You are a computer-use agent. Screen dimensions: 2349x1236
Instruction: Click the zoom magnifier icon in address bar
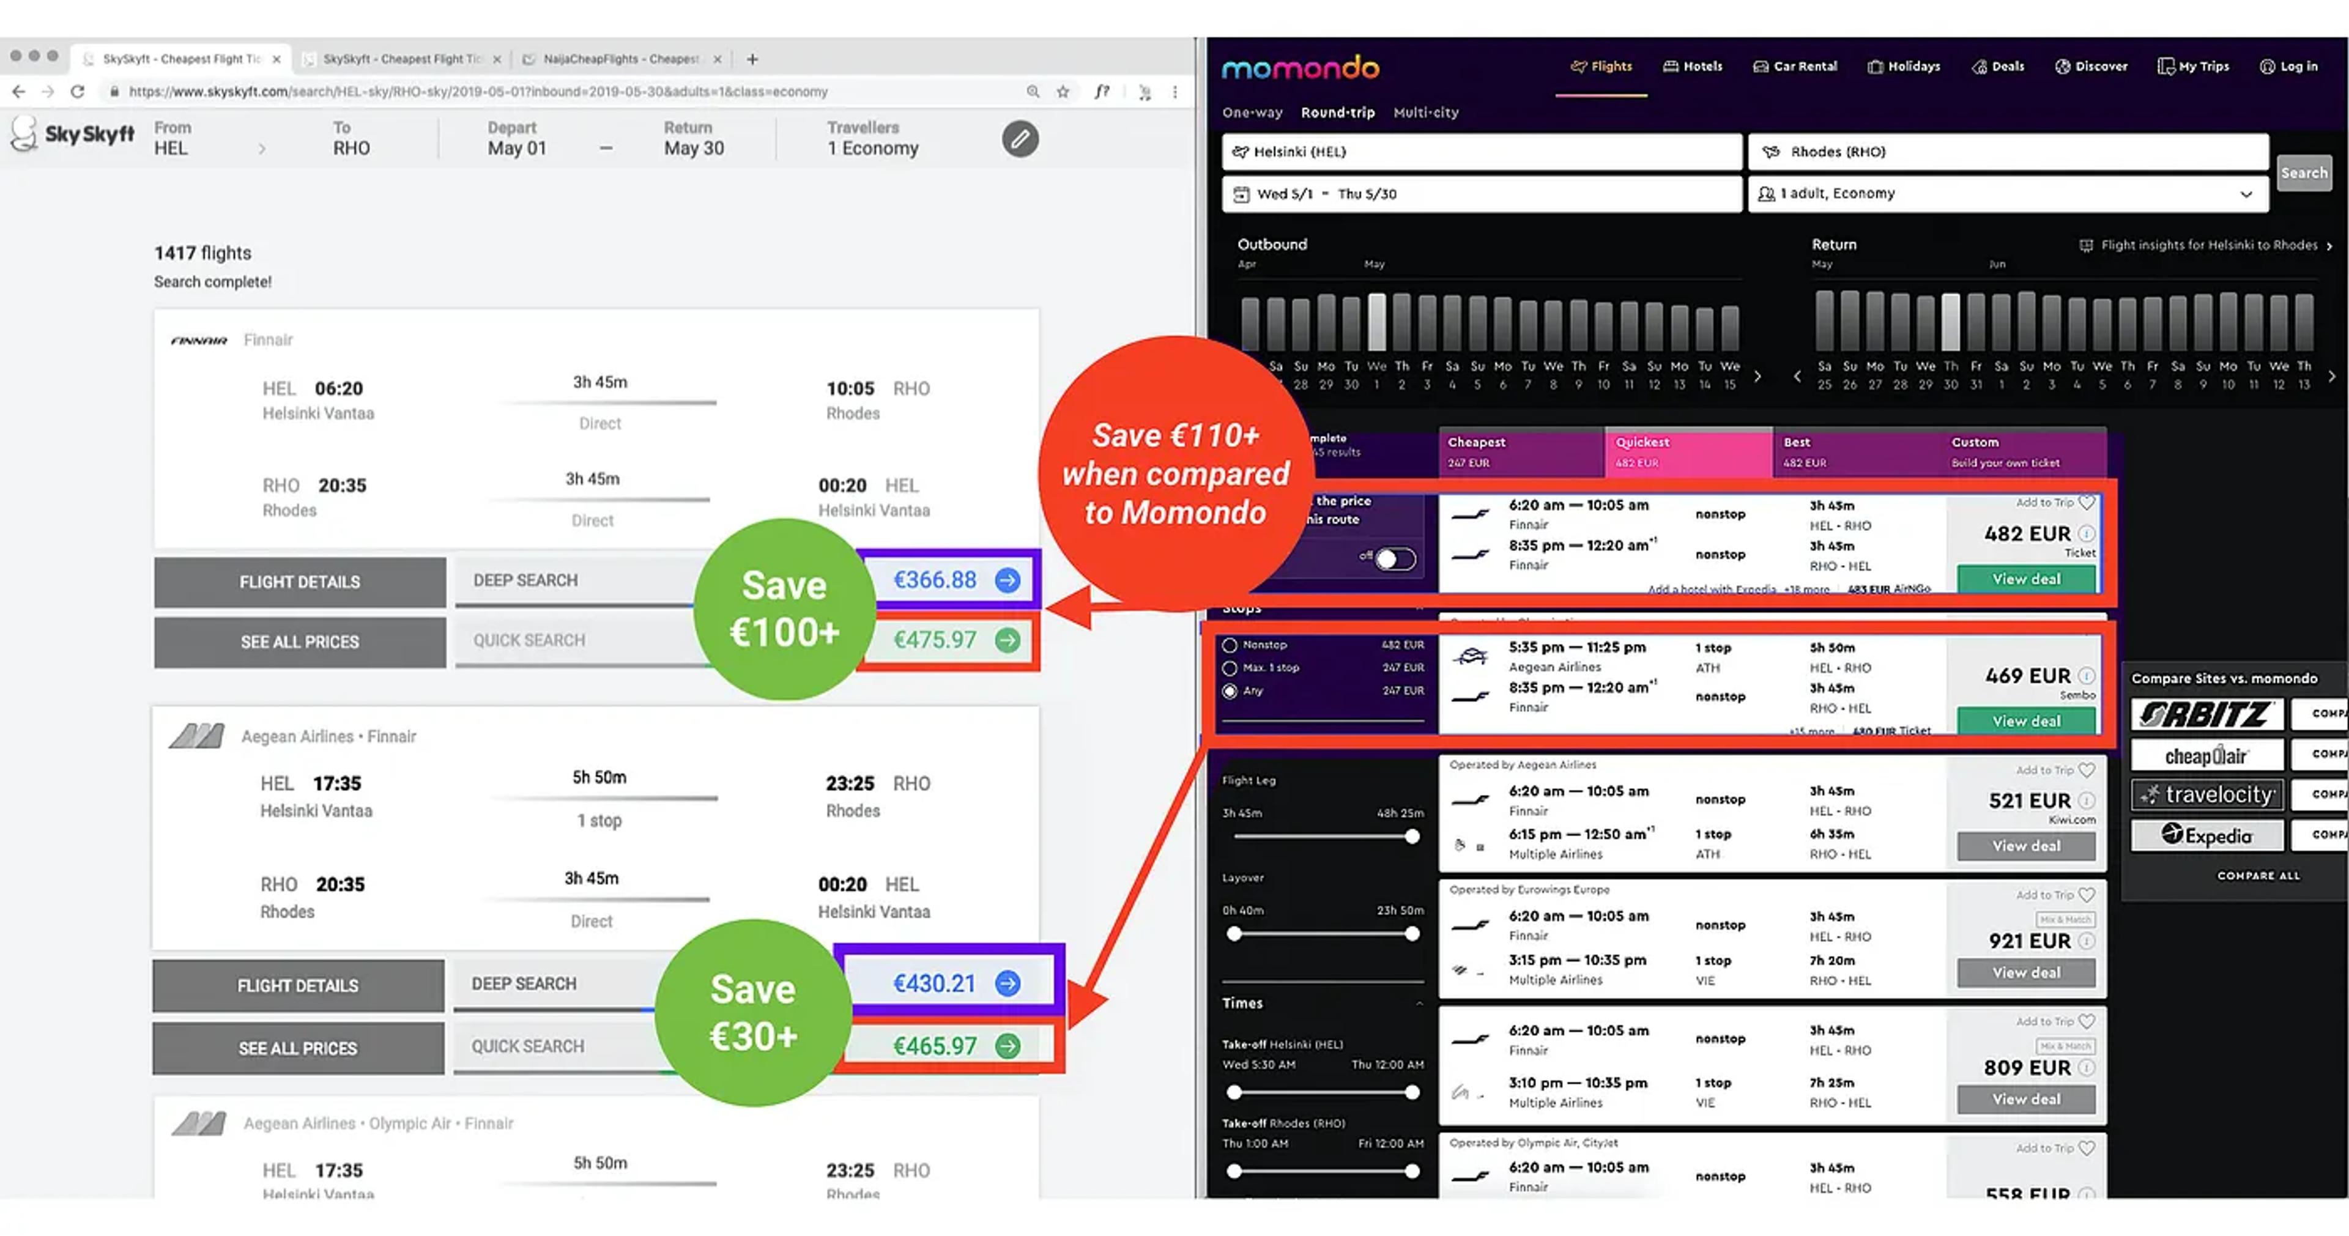(x=1032, y=91)
